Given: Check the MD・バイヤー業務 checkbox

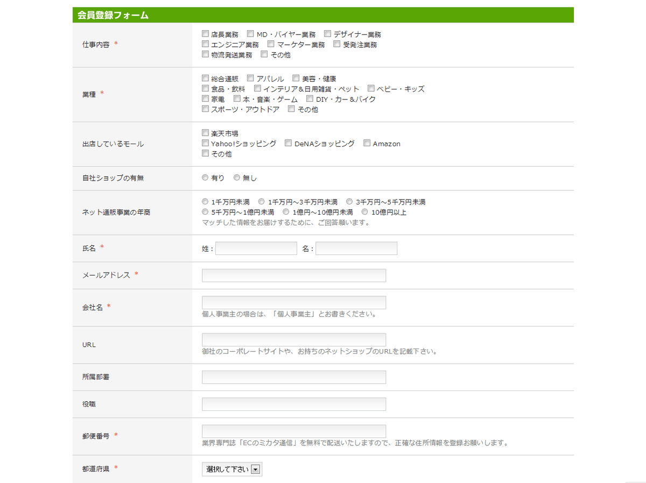Looking at the screenshot, I should 250,34.
